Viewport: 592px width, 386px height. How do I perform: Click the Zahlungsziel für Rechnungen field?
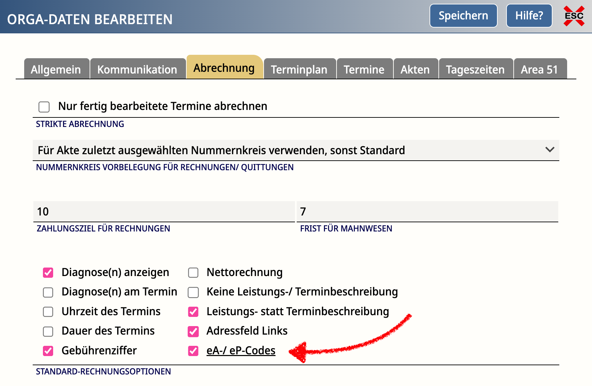163,211
